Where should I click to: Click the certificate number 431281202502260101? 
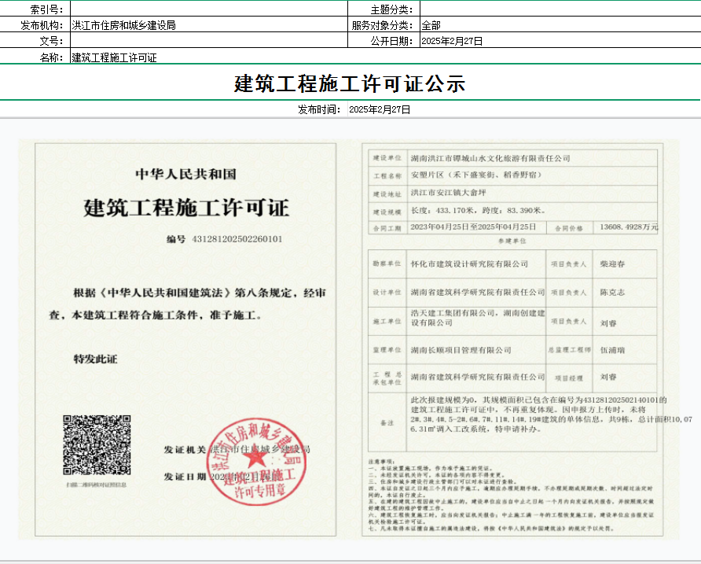pos(237,238)
